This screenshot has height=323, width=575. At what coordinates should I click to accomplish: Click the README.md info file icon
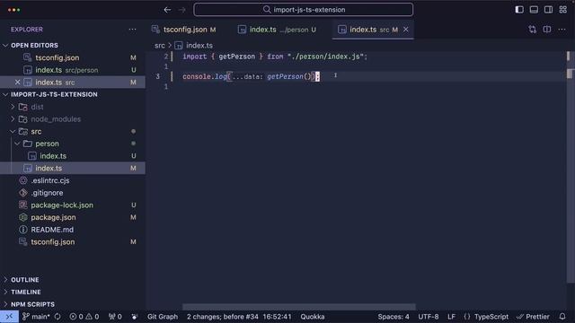coord(23,230)
